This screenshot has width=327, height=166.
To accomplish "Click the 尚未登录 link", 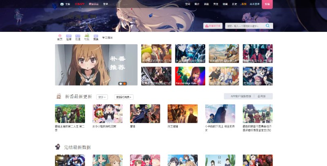I will coord(255,4).
